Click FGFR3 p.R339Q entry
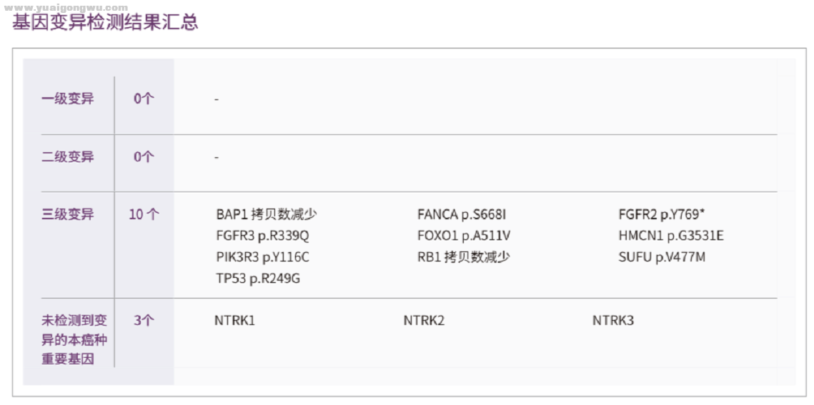Viewport: 814px width, 405px height. coord(263,236)
